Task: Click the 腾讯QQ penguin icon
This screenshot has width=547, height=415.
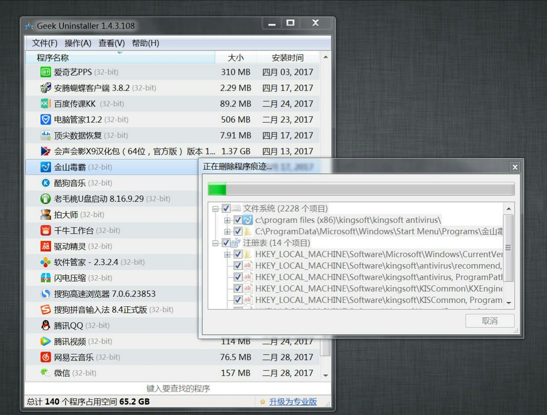Action: point(46,325)
